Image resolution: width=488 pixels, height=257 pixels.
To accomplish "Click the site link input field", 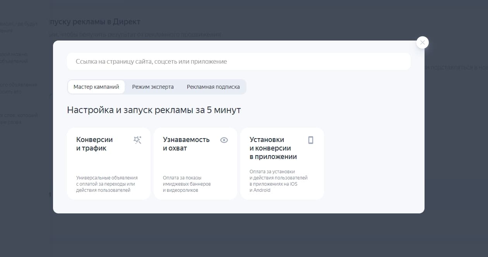I will click(239, 61).
